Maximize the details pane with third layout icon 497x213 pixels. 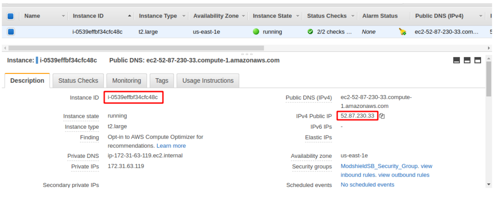coord(477,60)
